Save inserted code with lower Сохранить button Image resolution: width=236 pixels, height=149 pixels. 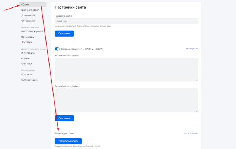click(64, 118)
